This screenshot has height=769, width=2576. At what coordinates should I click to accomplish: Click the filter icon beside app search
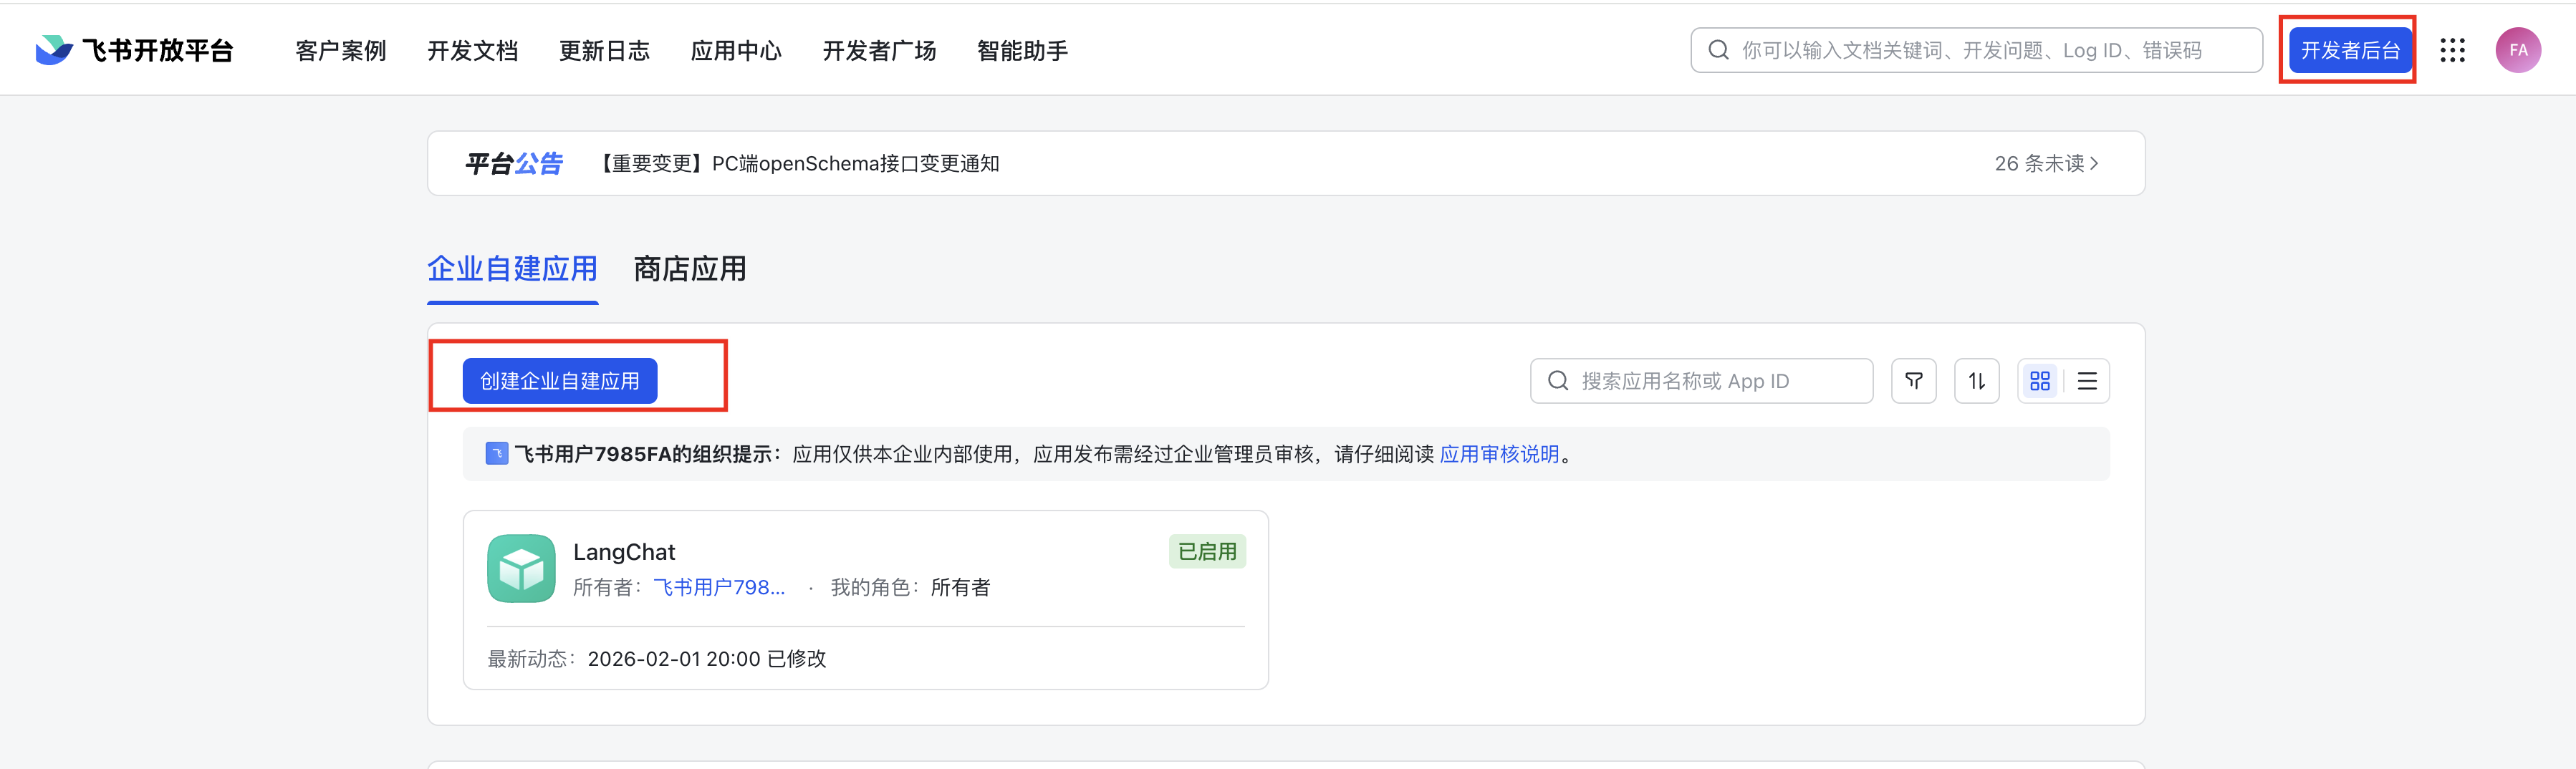point(1913,381)
